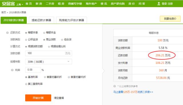Click 100 万元 贷款总额 result value
This screenshot has width=183, height=105.
pos(163,40)
